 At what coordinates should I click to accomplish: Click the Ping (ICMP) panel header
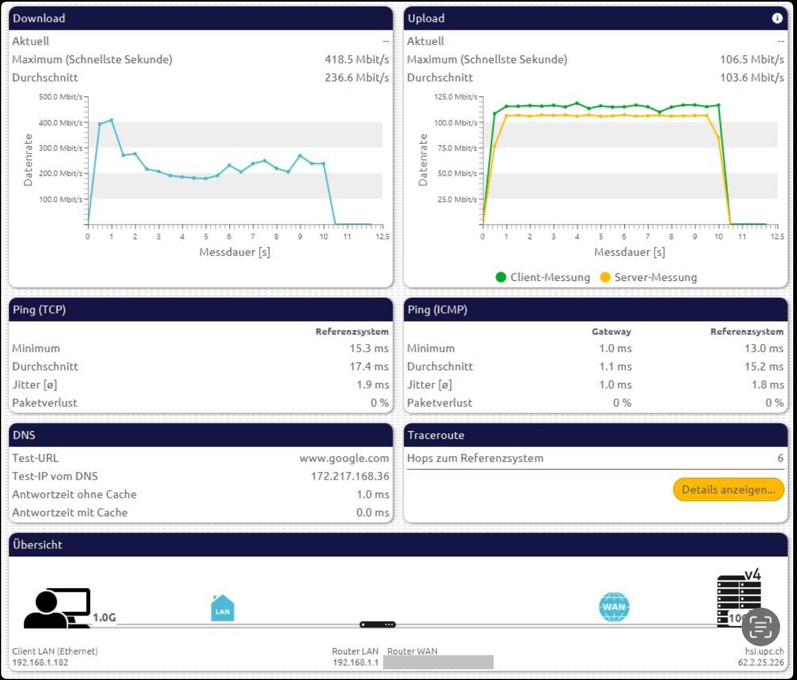(595, 310)
